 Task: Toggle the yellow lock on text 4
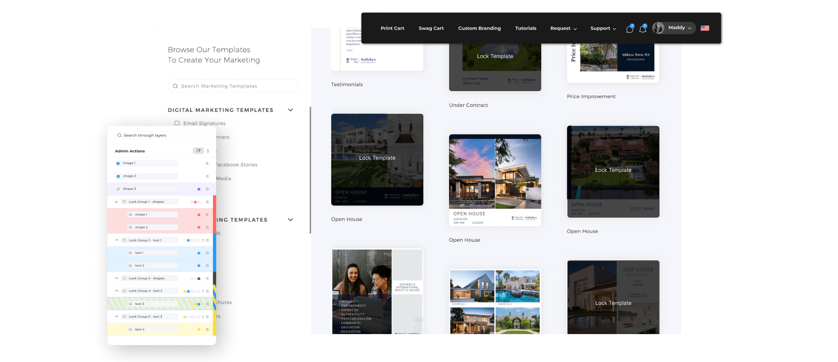[199, 329]
